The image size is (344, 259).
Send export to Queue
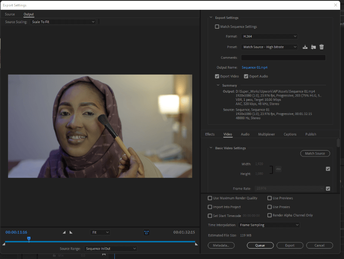click(x=260, y=245)
